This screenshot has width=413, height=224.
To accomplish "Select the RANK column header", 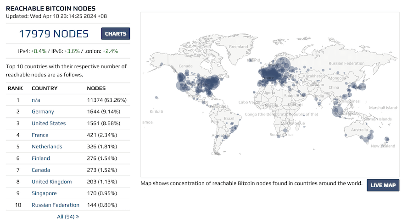I will coord(15,88).
